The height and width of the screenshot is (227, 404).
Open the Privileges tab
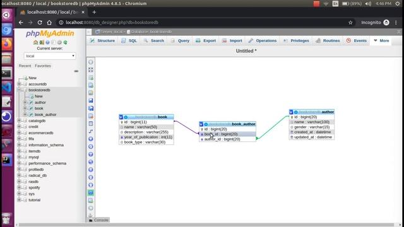coord(296,40)
